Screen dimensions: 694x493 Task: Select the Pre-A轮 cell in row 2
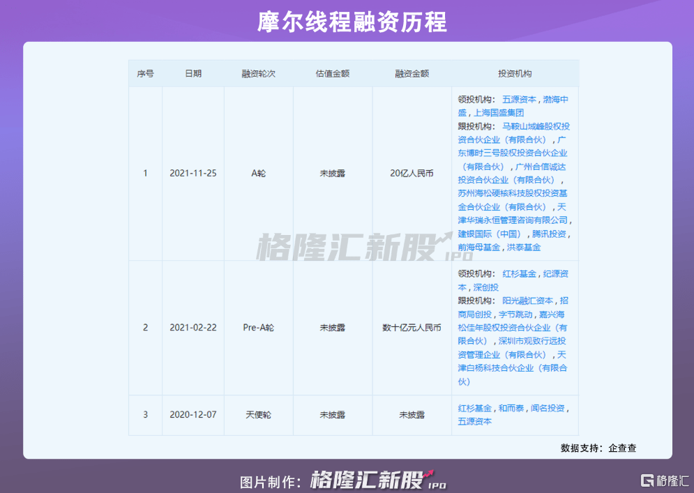coord(258,327)
